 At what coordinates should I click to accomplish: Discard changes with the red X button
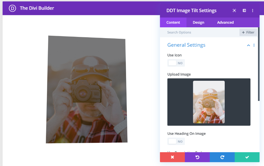click(172, 157)
